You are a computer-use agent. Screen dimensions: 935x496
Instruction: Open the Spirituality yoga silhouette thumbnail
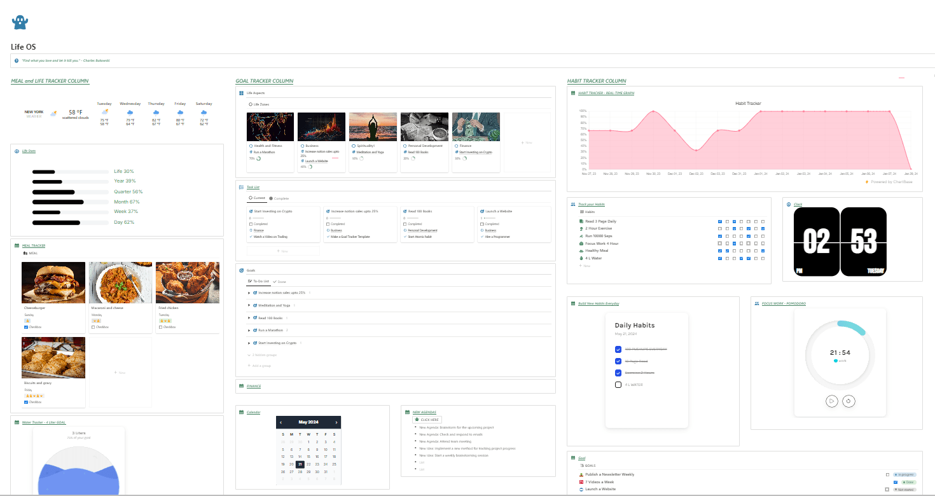[373, 127]
